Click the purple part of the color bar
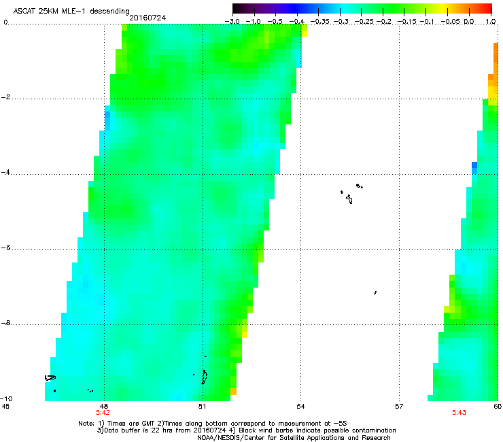 coord(266,8)
